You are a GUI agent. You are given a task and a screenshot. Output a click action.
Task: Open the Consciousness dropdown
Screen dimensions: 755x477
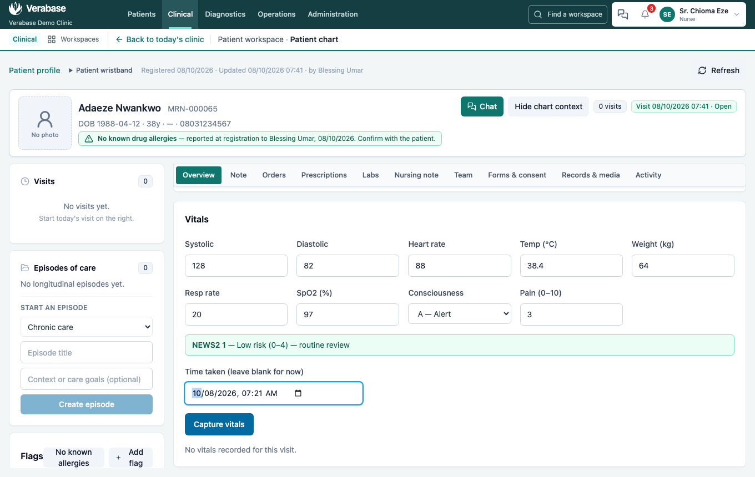[460, 314]
